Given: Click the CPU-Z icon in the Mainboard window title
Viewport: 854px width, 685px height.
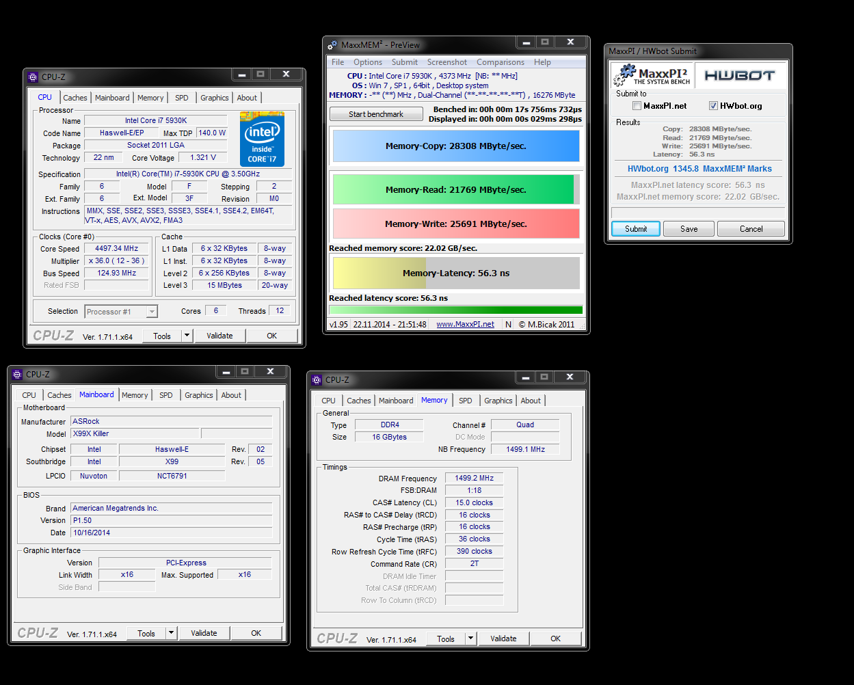Looking at the screenshot, I should 17,374.
